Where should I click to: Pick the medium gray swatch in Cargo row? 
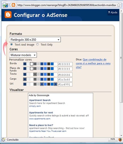click(x=35, y=79)
